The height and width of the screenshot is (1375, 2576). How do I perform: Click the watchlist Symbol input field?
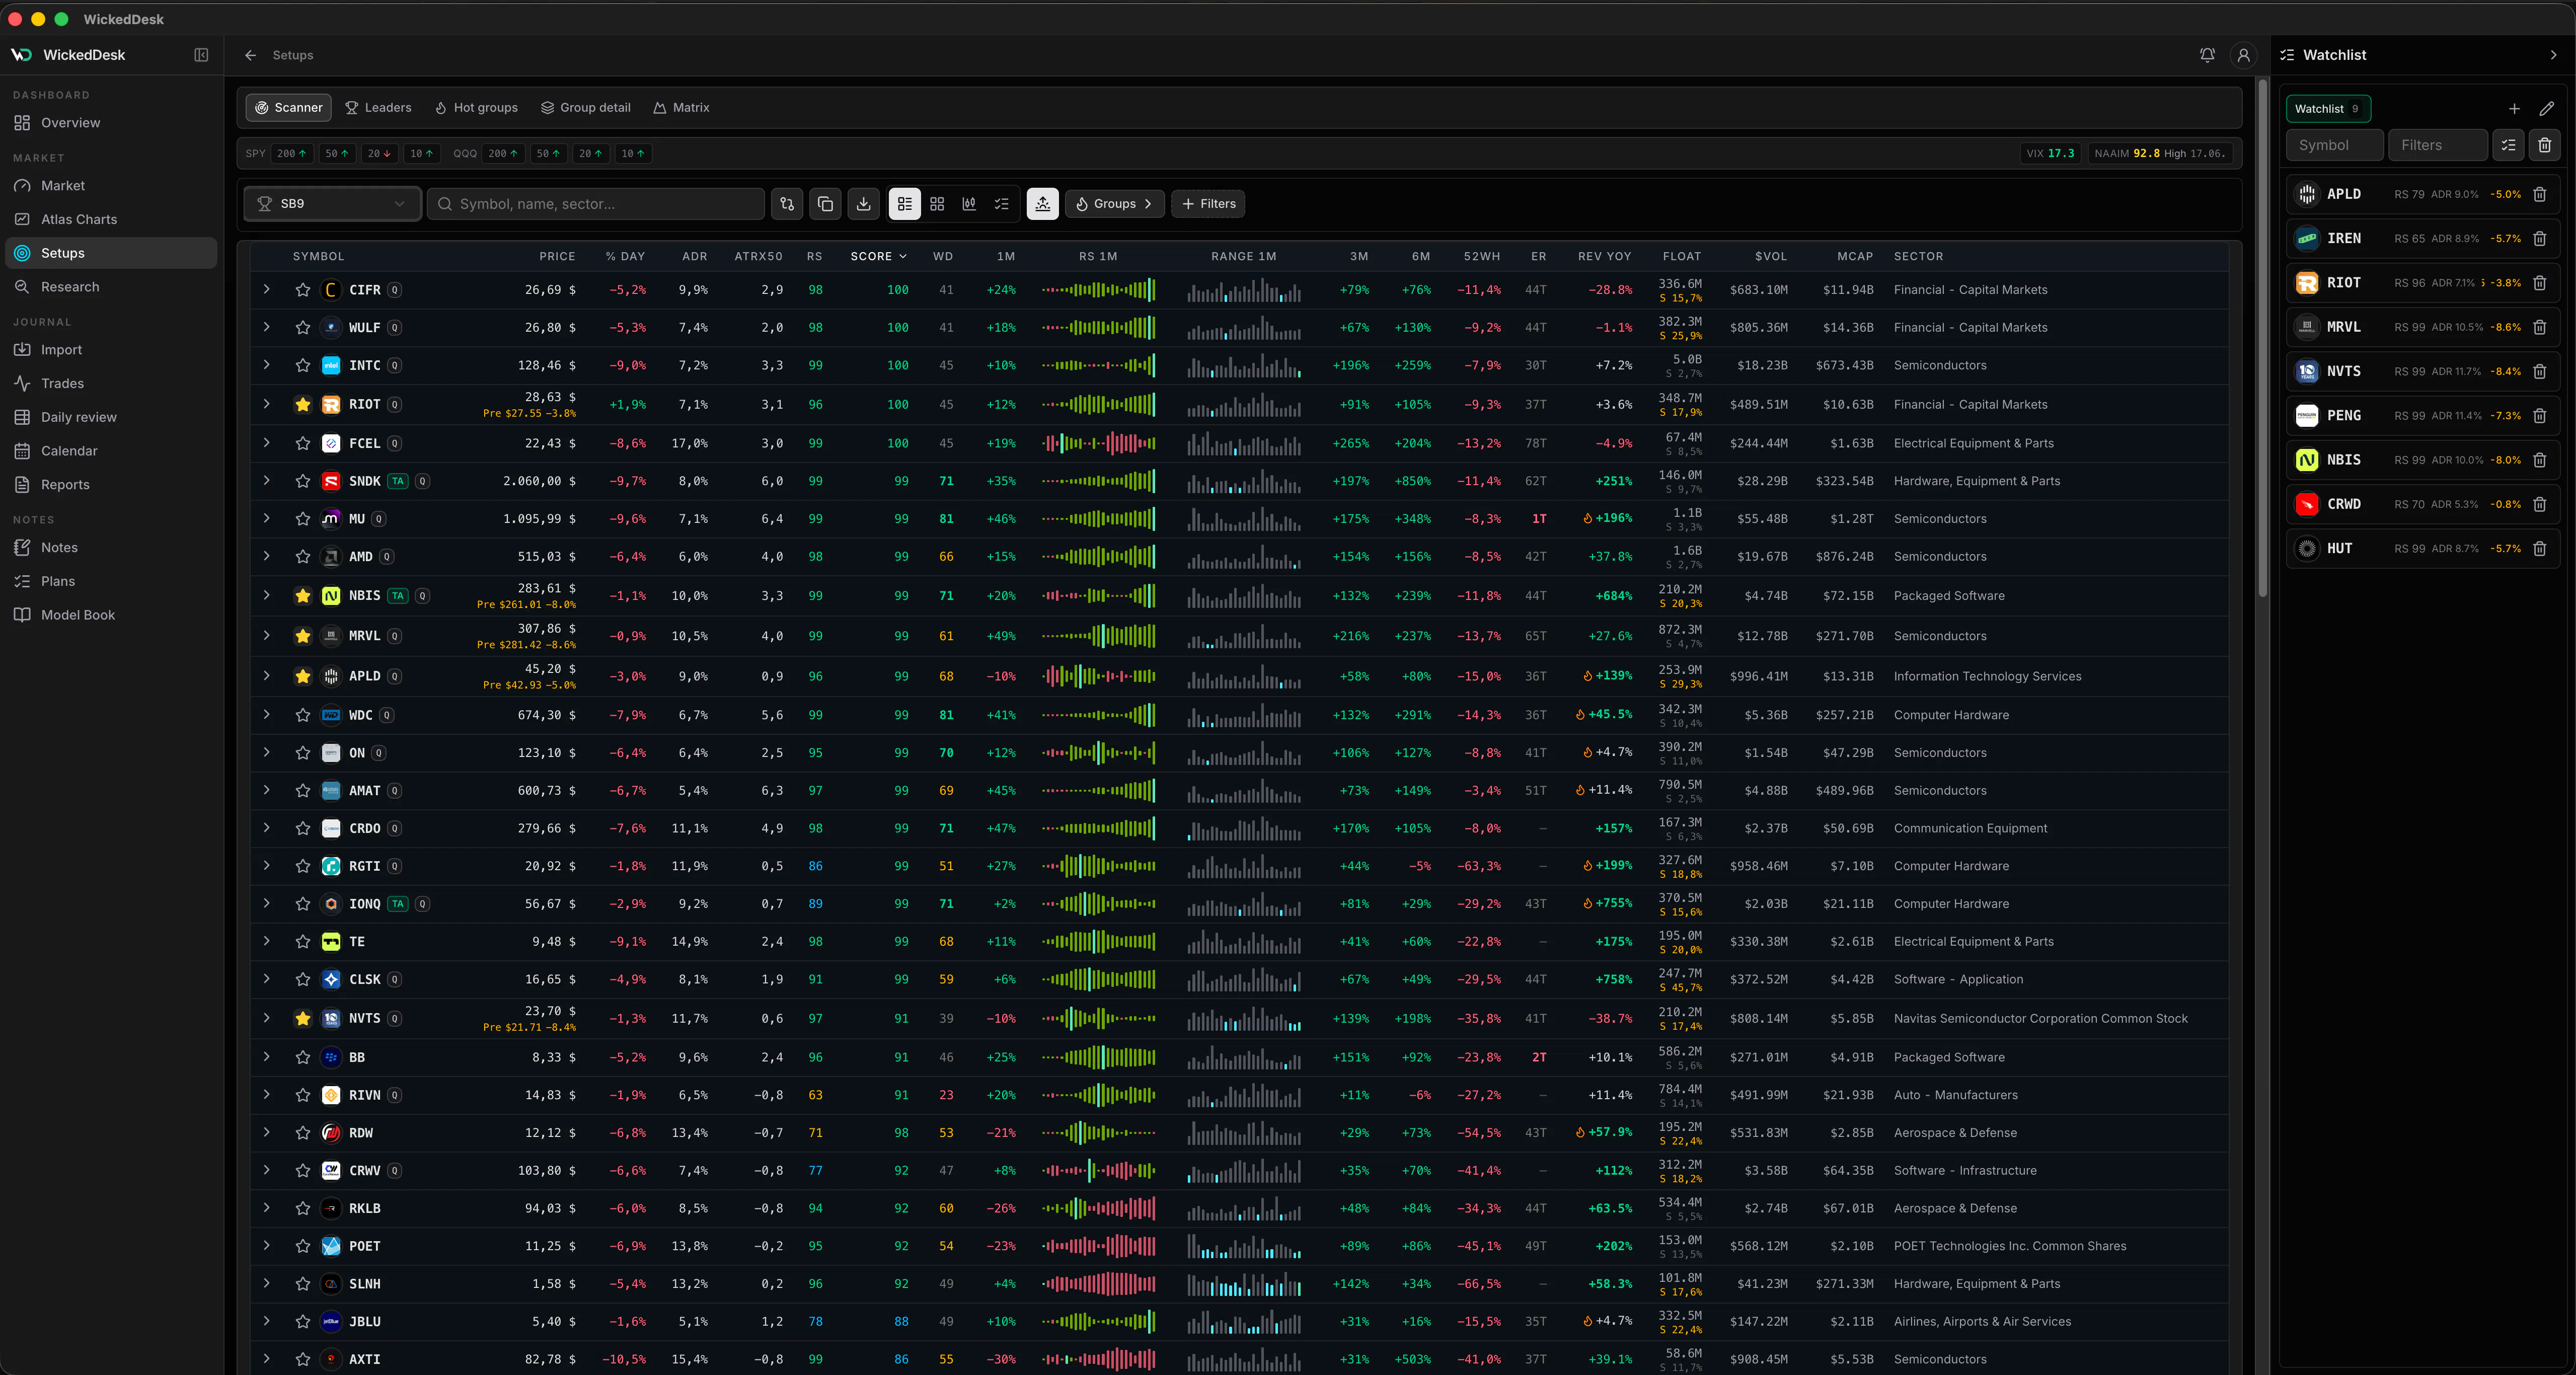pyautogui.click(x=2334, y=145)
